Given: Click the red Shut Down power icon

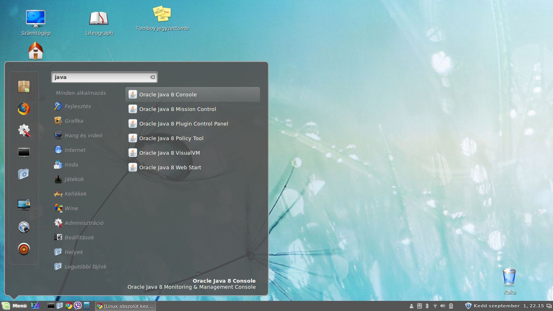Looking at the screenshot, I should pos(24,249).
